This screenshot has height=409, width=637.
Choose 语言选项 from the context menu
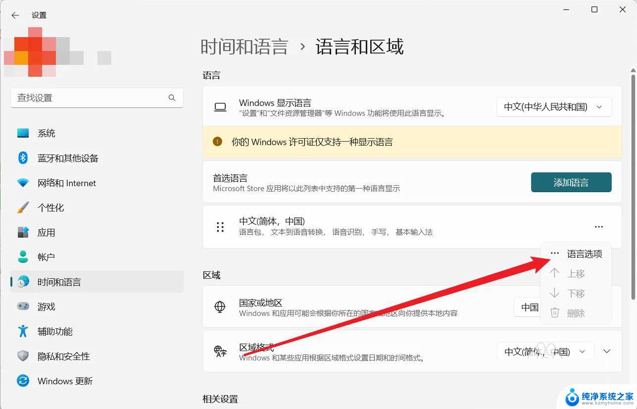[576, 254]
